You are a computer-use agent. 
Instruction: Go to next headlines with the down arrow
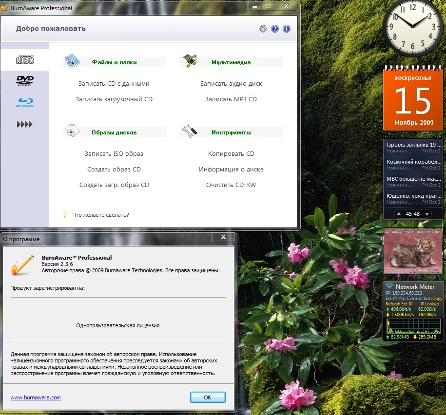tap(427, 214)
